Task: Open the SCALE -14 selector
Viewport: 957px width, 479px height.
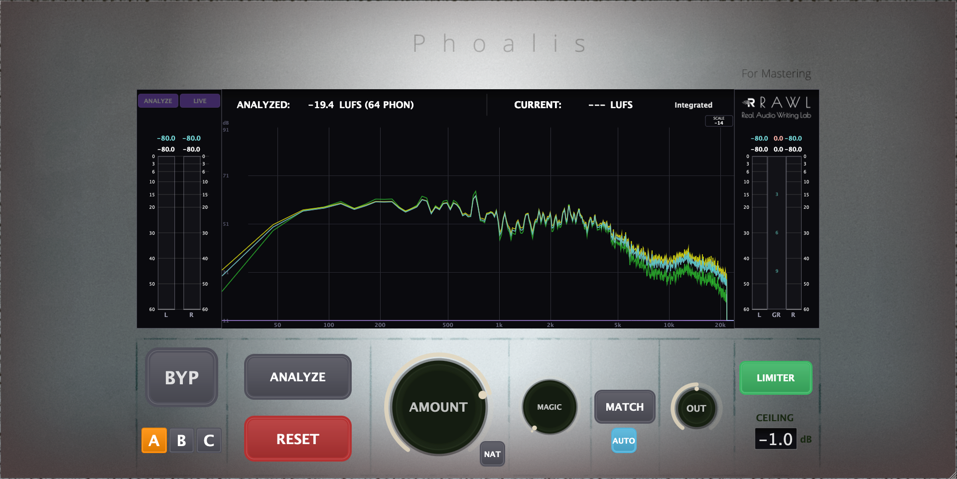Action: [x=719, y=121]
